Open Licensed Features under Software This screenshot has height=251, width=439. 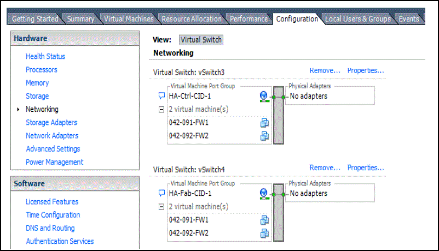point(52,202)
